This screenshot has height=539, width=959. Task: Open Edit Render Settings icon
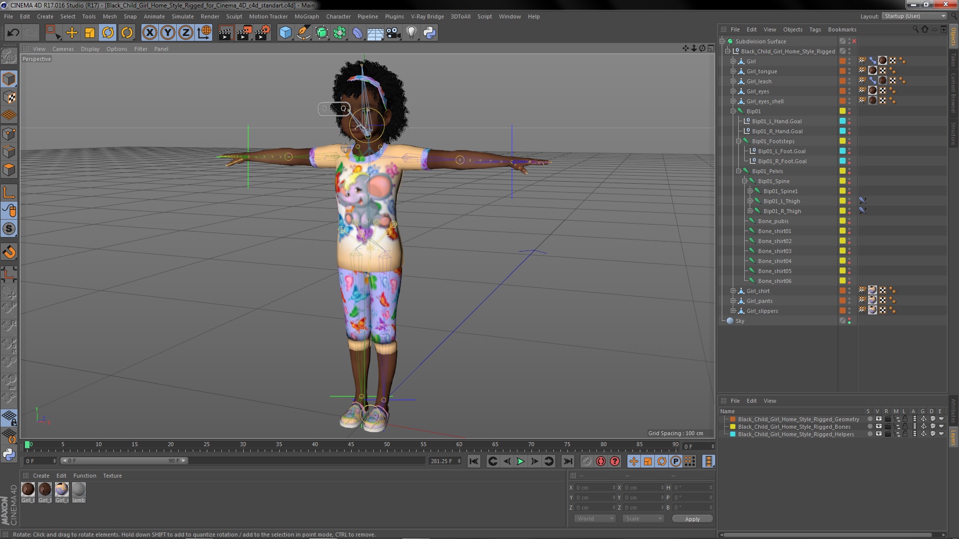263,33
